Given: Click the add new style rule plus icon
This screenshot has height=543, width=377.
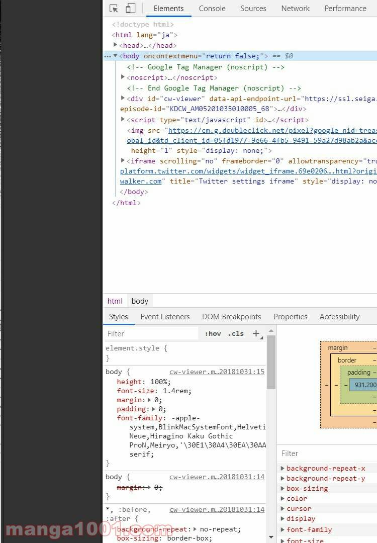Looking at the screenshot, I should [256, 333].
